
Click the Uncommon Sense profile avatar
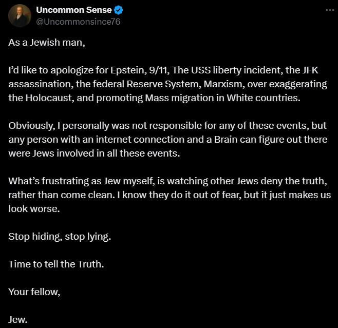point(20,15)
